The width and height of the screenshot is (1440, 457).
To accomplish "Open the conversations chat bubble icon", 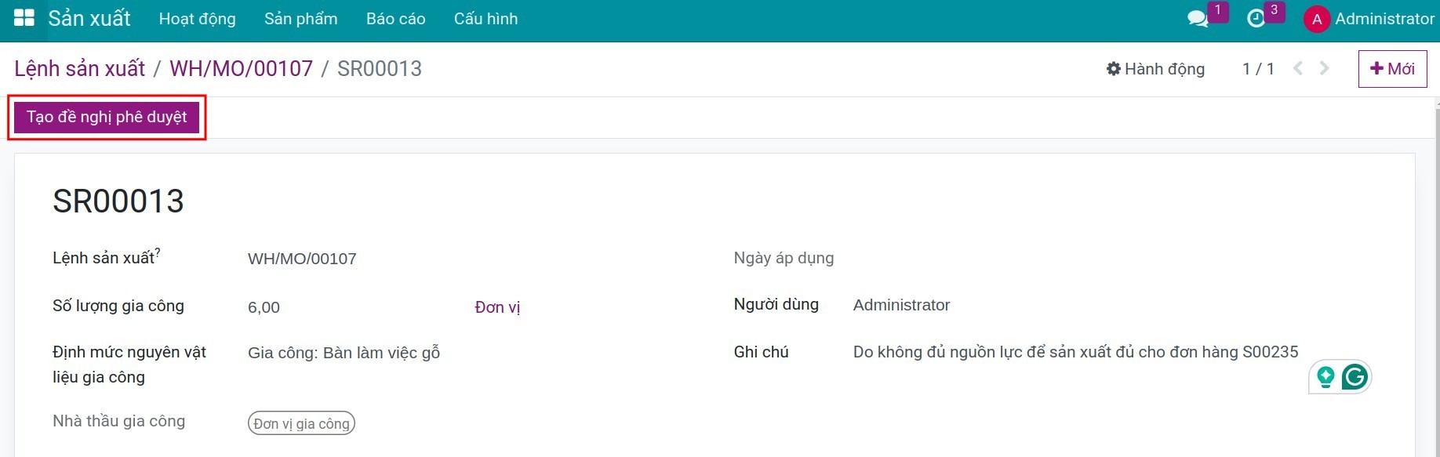I will pyautogui.click(x=1197, y=19).
